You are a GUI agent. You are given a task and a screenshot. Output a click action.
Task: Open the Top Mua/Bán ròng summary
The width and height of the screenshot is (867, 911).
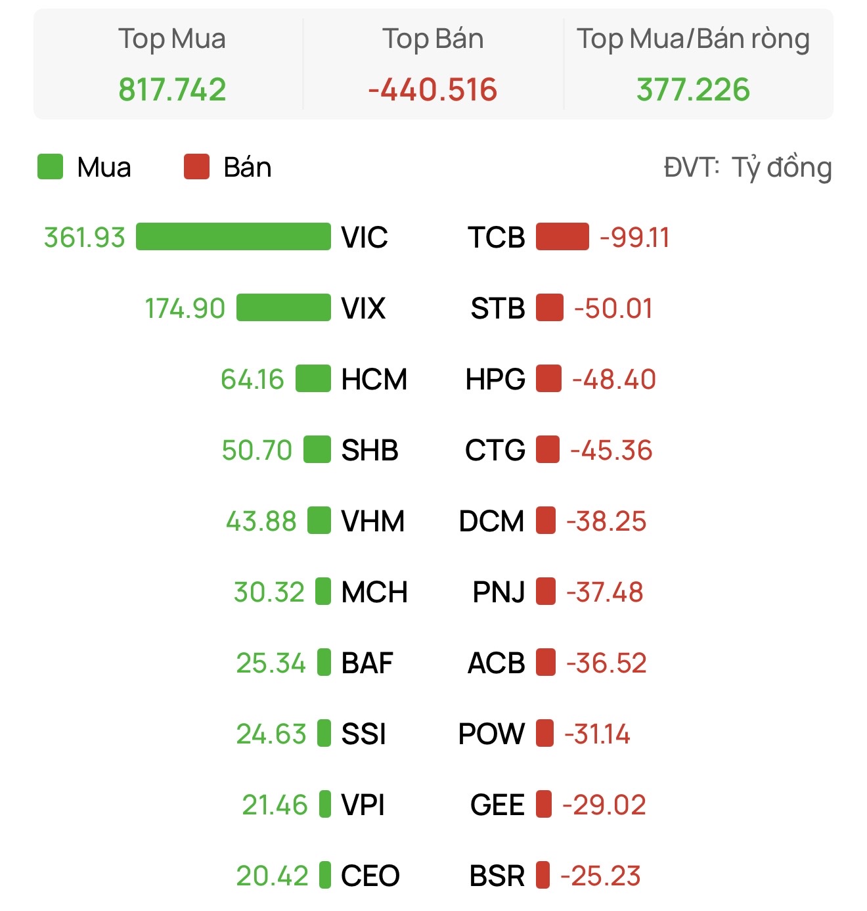click(x=693, y=64)
